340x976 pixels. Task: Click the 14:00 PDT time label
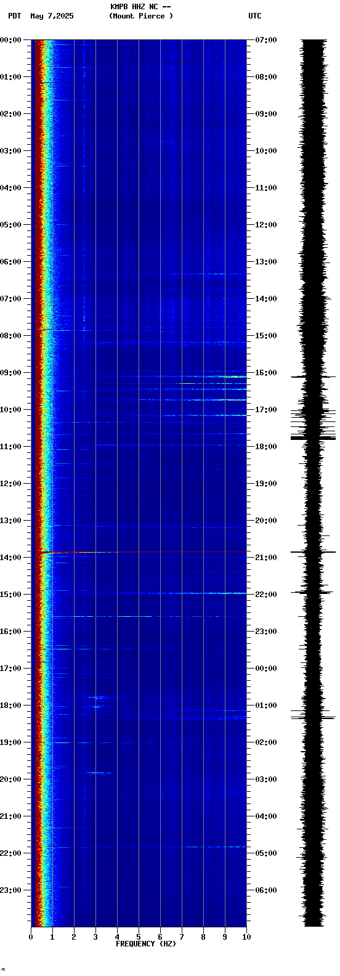pyautogui.click(x=10, y=558)
